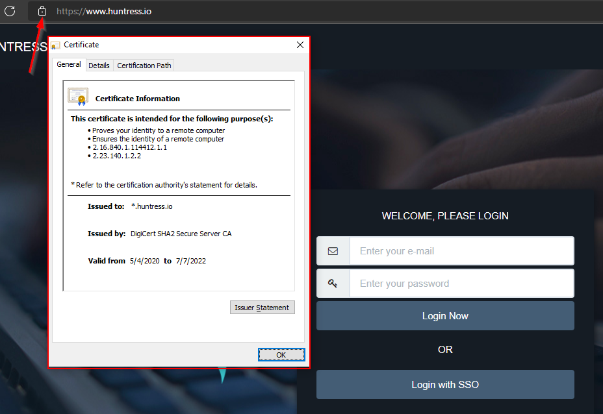
Task: Open the Certification Path tab
Action: pos(144,66)
